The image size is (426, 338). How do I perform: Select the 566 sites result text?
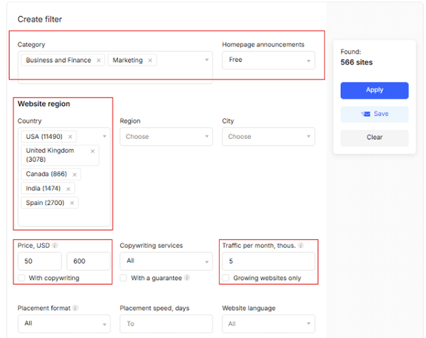click(357, 62)
